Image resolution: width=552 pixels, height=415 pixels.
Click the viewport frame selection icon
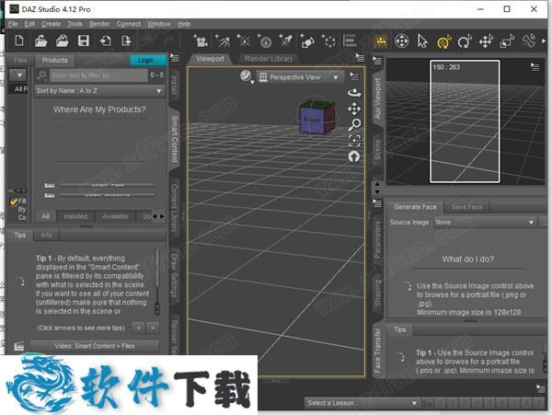point(354,141)
